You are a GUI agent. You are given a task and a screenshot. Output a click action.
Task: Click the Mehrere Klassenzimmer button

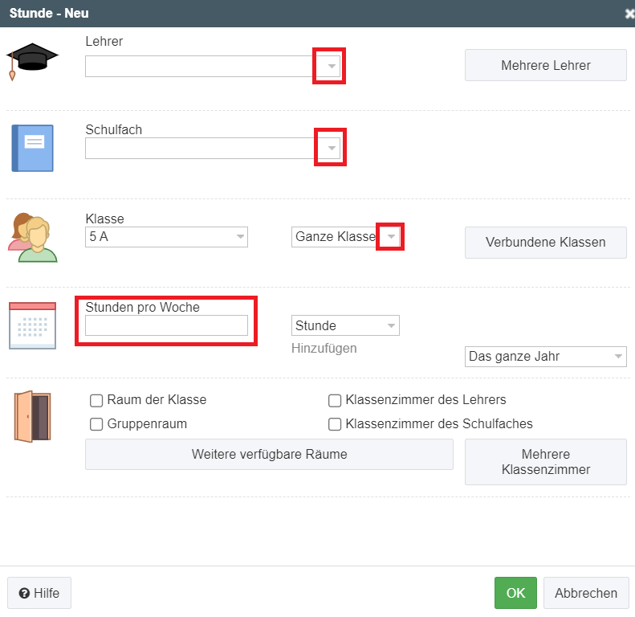pyautogui.click(x=546, y=462)
